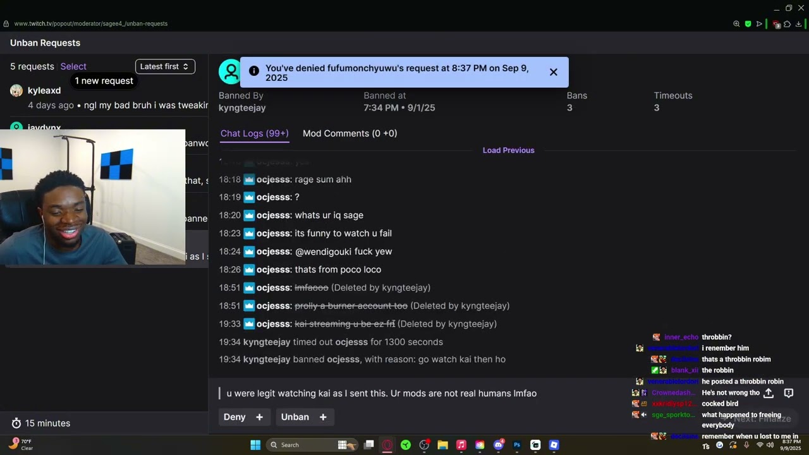Screen dimensions: 809x455
Task: Click the Unban button
Action: pos(295,417)
